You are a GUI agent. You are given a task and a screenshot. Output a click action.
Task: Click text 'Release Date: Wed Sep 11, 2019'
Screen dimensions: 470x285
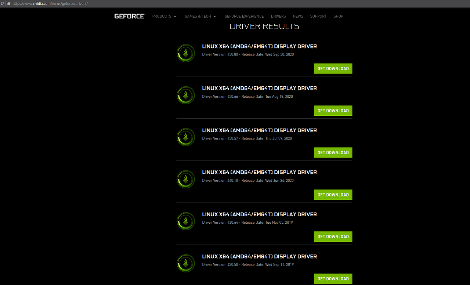(x=268, y=264)
